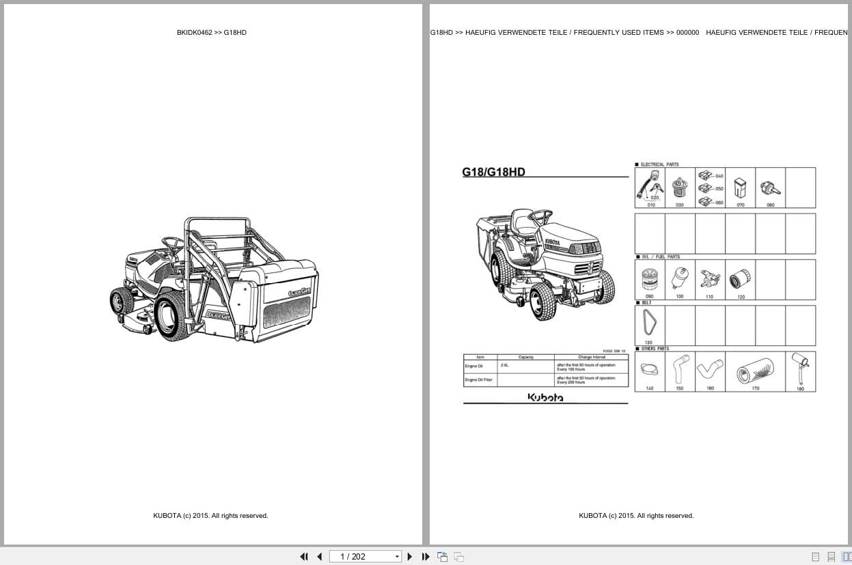
Task: Click the right page KUBOTA copyright footer
Action: tap(636, 516)
